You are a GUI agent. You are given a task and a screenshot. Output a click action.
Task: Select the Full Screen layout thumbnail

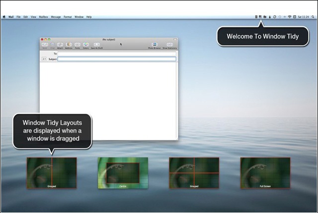point(265,173)
